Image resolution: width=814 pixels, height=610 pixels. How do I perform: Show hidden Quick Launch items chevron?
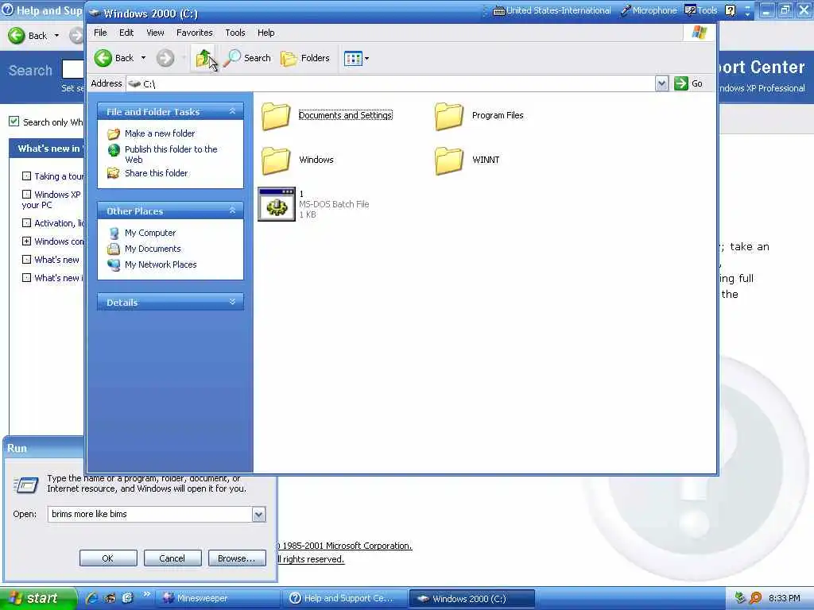tap(146, 594)
